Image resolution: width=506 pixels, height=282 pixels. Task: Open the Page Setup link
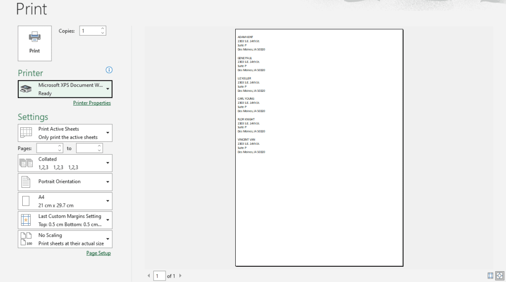pyautogui.click(x=98, y=253)
